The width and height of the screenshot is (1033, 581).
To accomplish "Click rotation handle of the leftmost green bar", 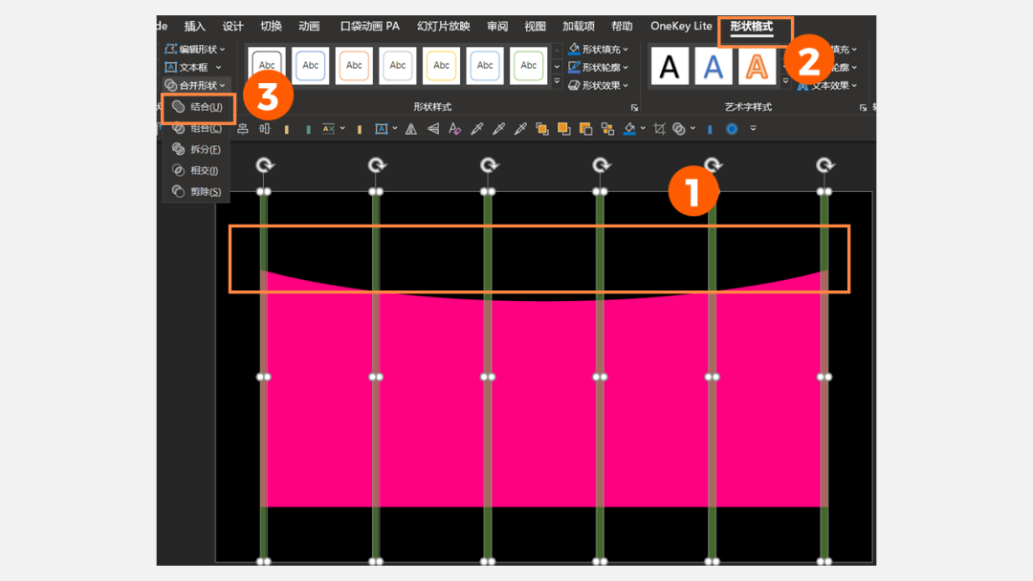I will click(x=265, y=165).
